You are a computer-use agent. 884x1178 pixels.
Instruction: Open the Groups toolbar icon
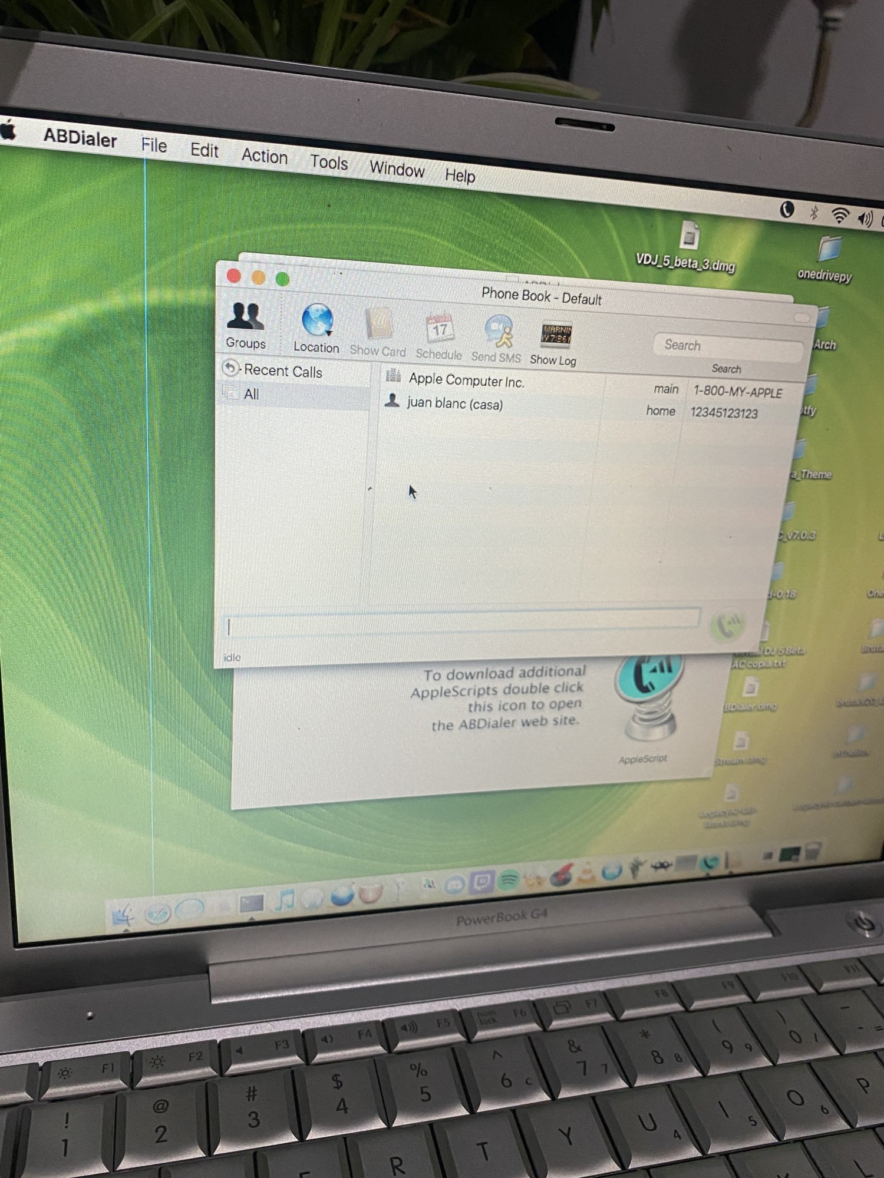[x=246, y=325]
